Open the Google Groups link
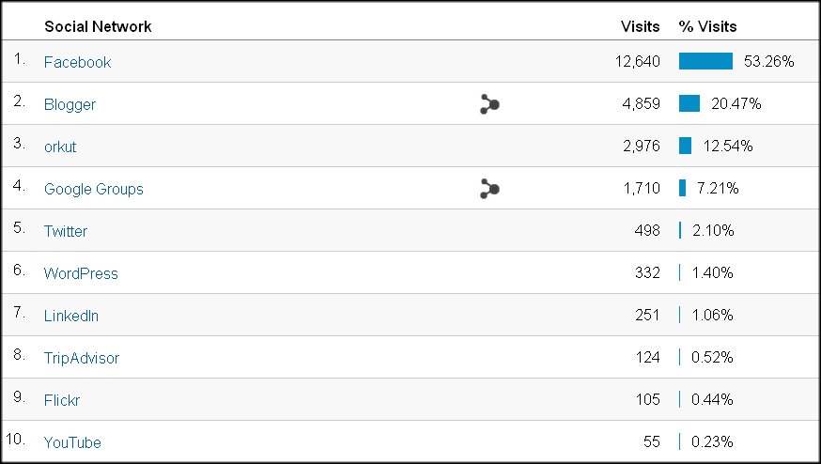This screenshot has height=464, width=821. pos(94,189)
